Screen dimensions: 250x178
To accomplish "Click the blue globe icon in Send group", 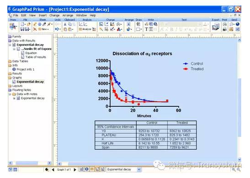I will click(x=237, y=24).
